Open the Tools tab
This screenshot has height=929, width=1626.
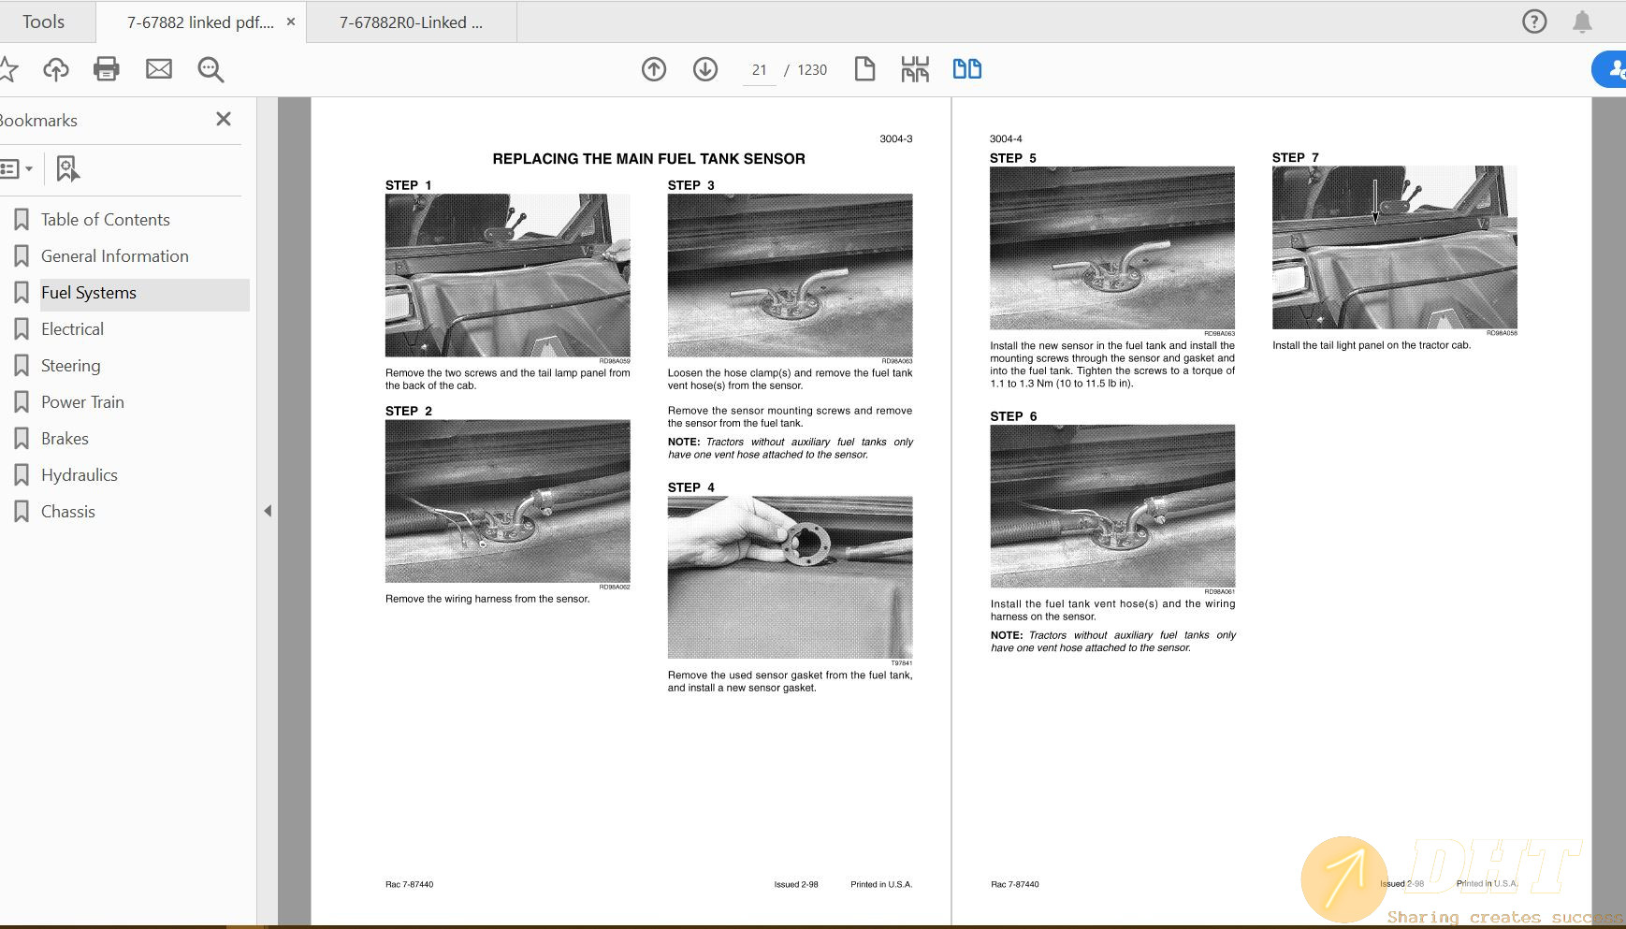click(x=43, y=22)
